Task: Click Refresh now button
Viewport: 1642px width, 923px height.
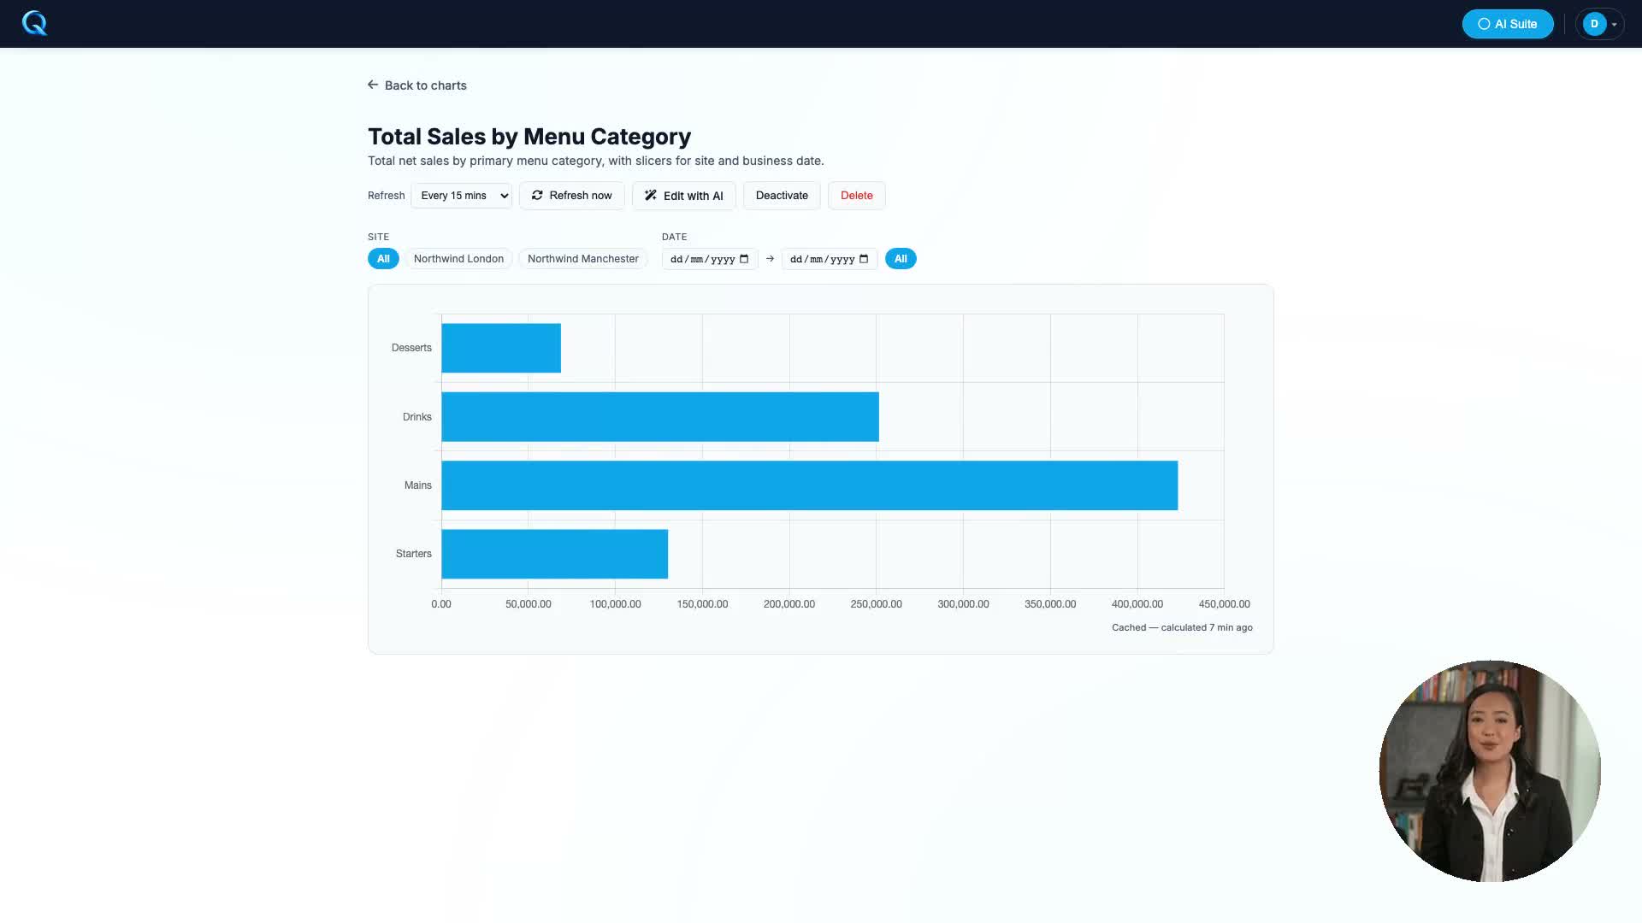Action: click(571, 196)
